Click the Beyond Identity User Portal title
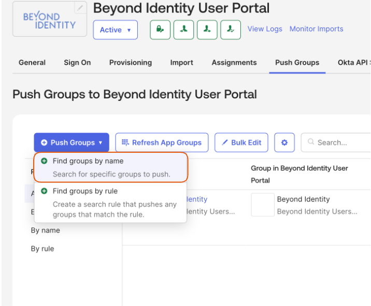 click(x=181, y=8)
